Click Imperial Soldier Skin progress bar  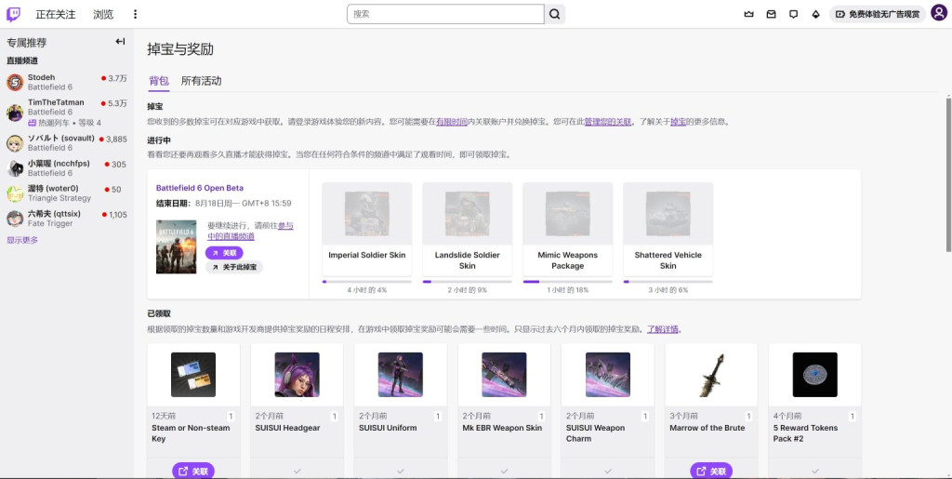(x=366, y=281)
